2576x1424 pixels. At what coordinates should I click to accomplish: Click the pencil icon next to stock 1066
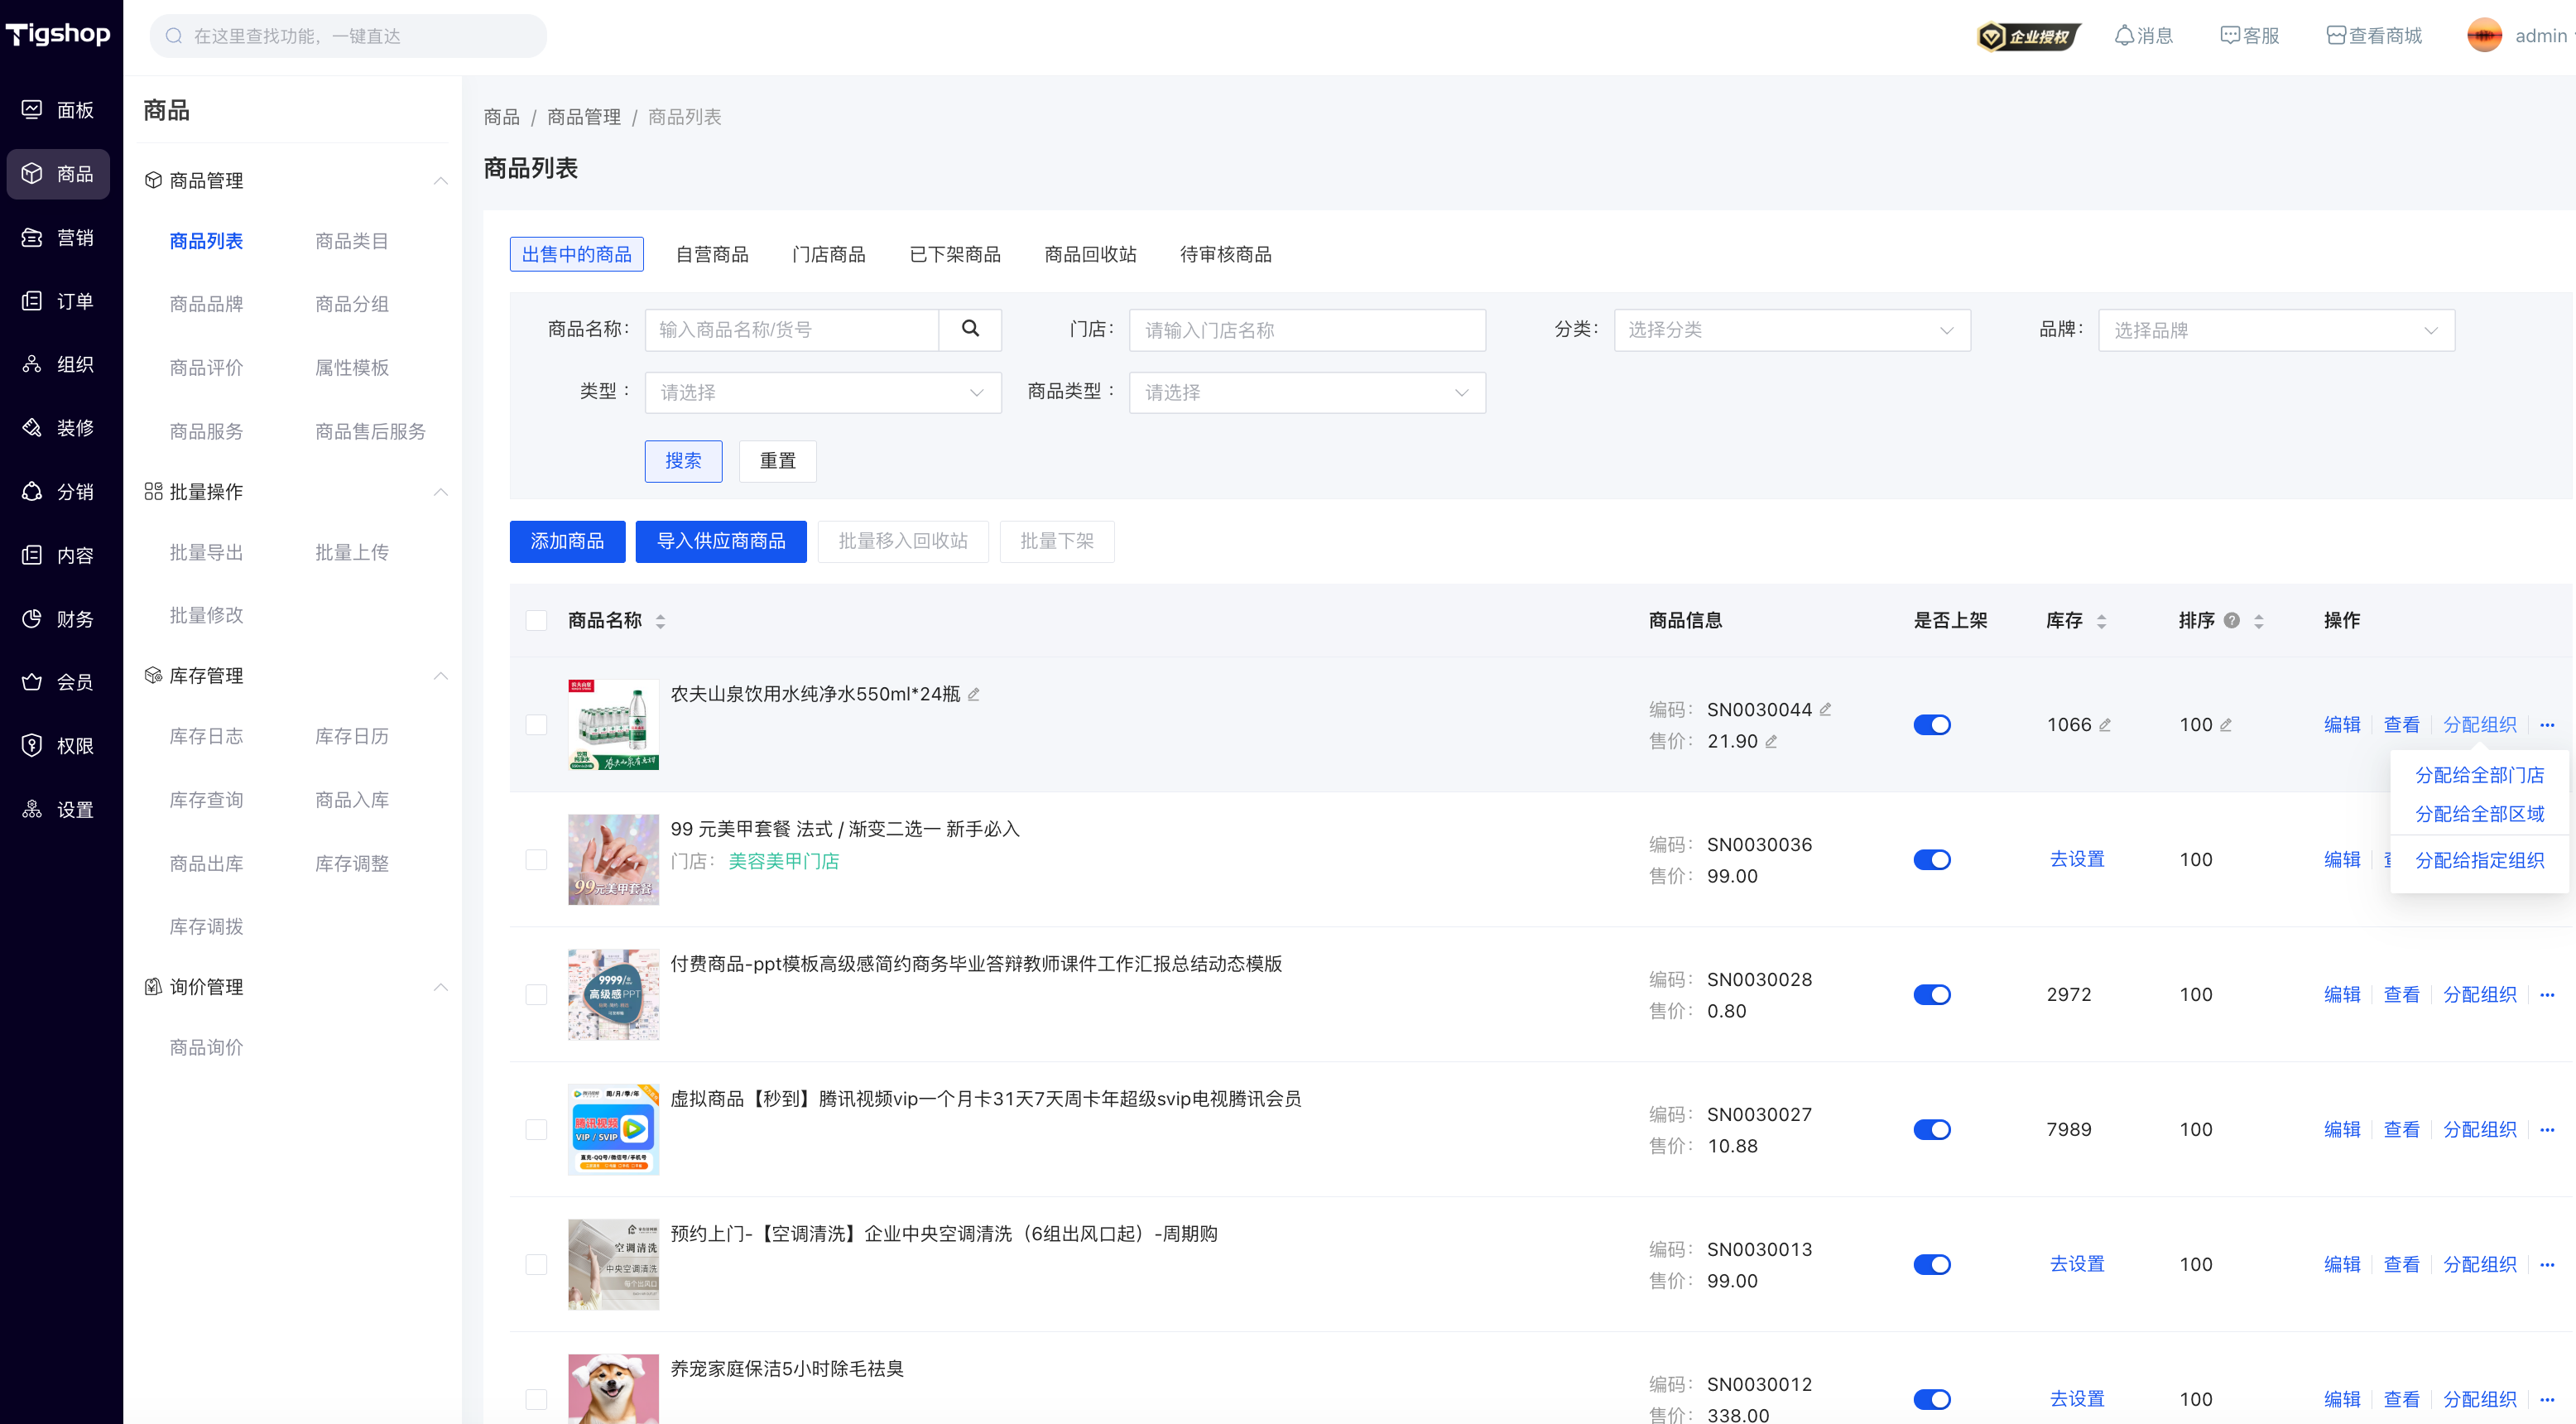tap(2105, 725)
